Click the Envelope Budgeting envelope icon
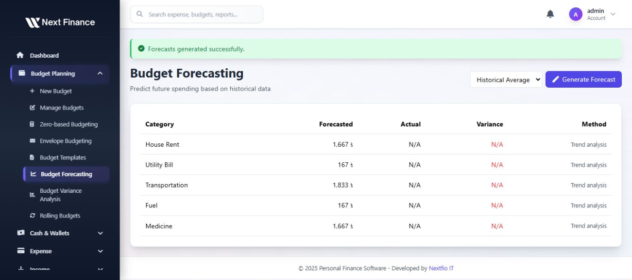Image resolution: width=632 pixels, height=280 pixels. [x=33, y=141]
